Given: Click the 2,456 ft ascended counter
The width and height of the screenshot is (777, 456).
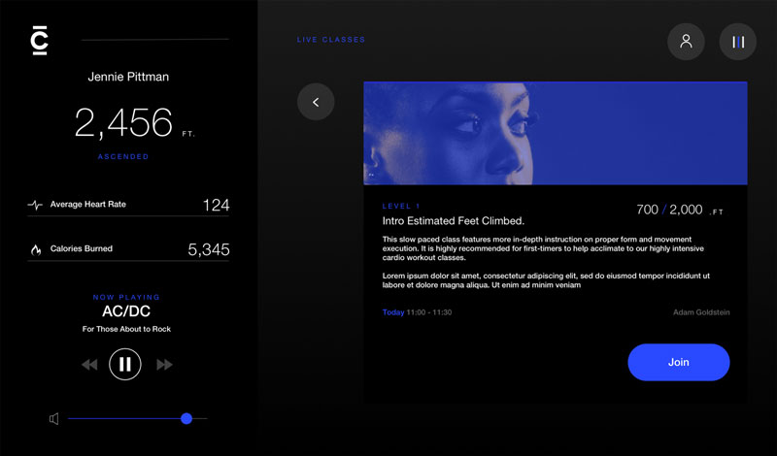Looking at the screenshot, I should point(124,122).
